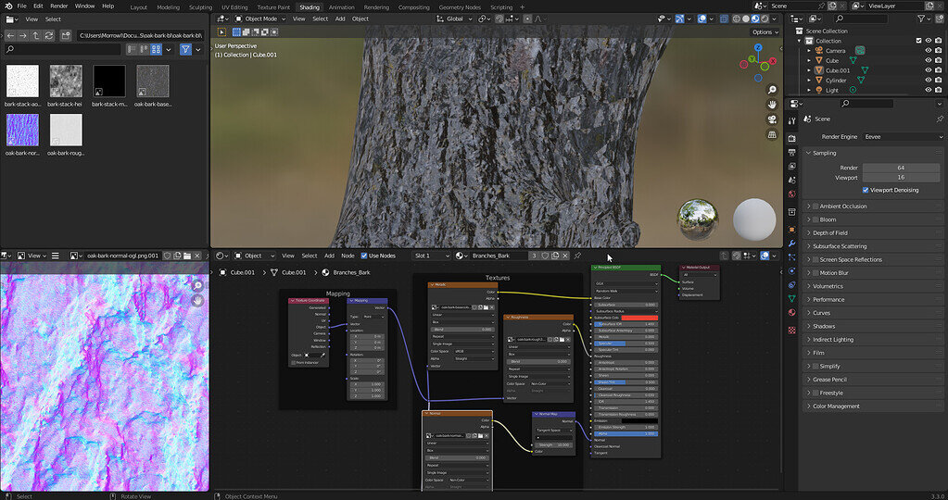
Task: Open the Output properties tab icon
Action: pos(792,151)
